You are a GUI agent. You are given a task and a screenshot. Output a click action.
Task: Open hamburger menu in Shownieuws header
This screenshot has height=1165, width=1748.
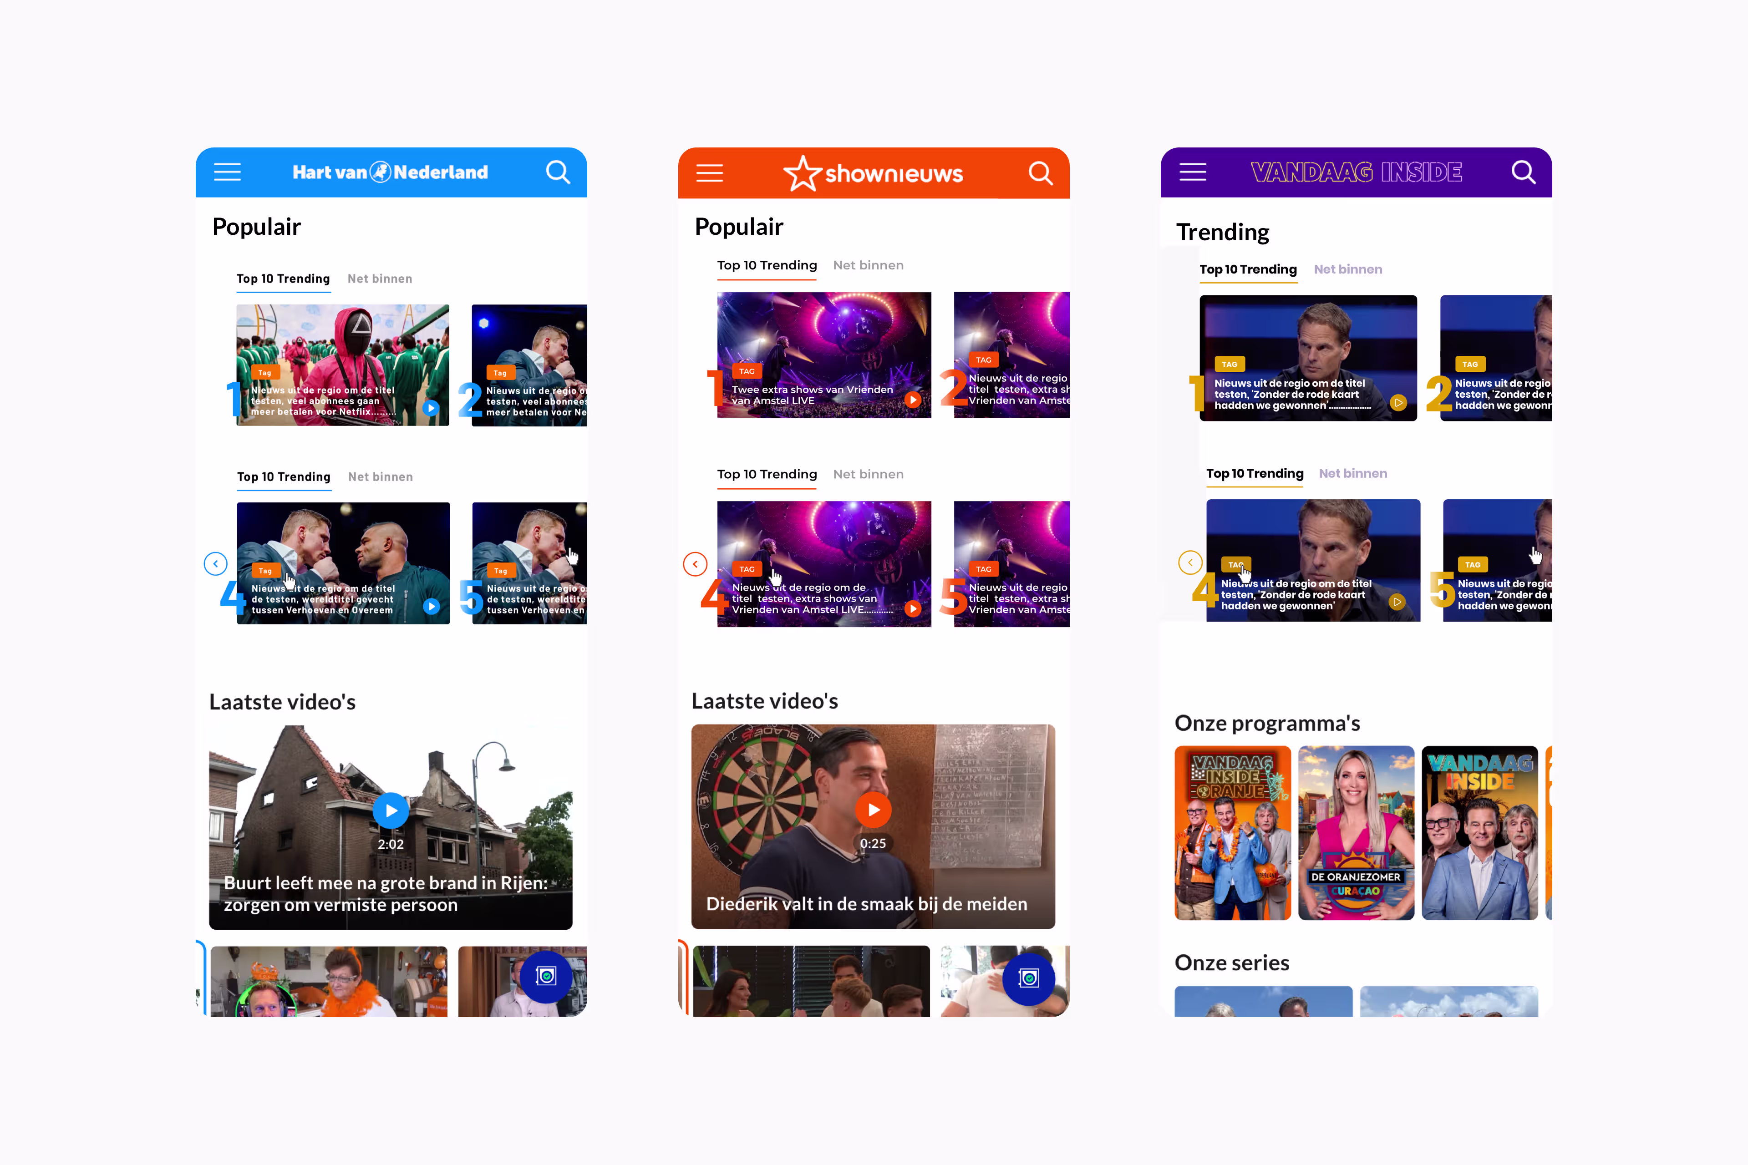click(x=710, y=173)
